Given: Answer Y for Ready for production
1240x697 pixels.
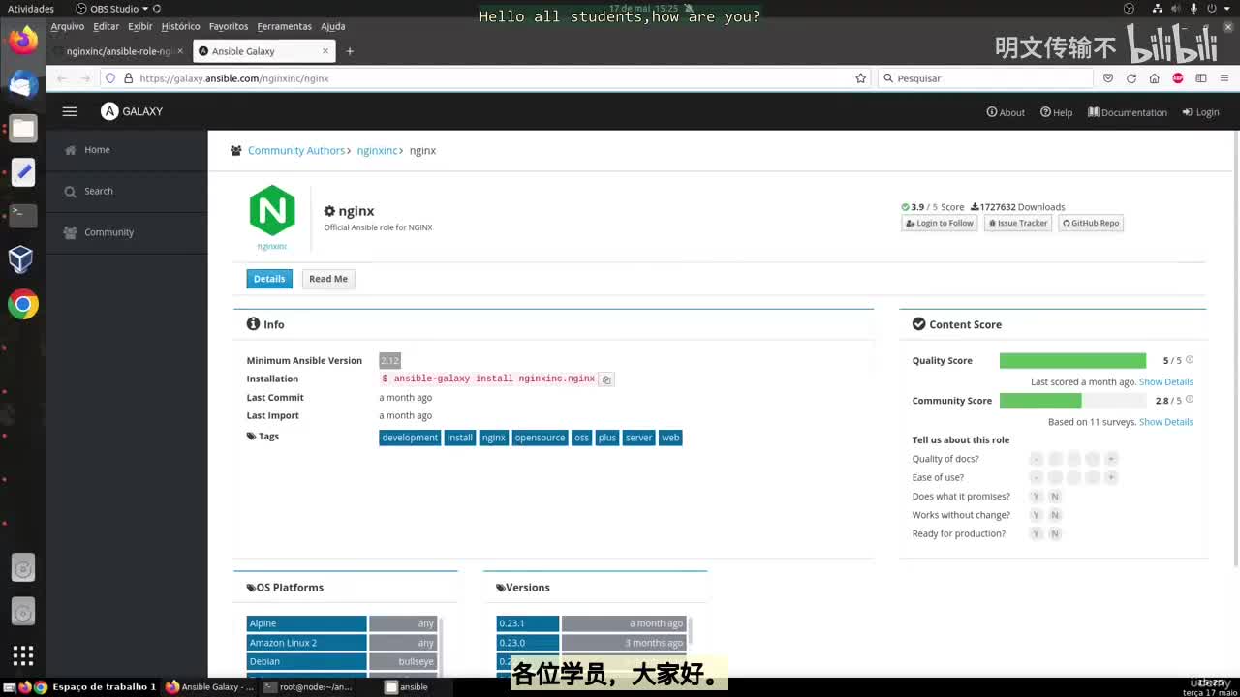Looking at the screenshot, I should tap(1036, 533).
